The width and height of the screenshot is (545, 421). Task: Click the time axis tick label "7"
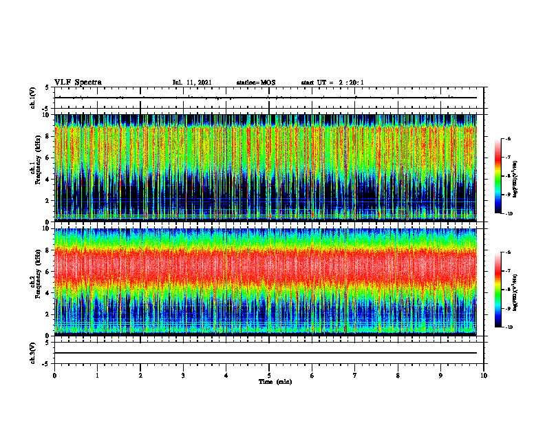[355, 376]
